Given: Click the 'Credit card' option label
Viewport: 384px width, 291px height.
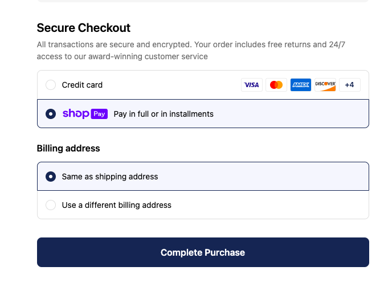Looking at the screenshot, I should (x=82, y=85).
